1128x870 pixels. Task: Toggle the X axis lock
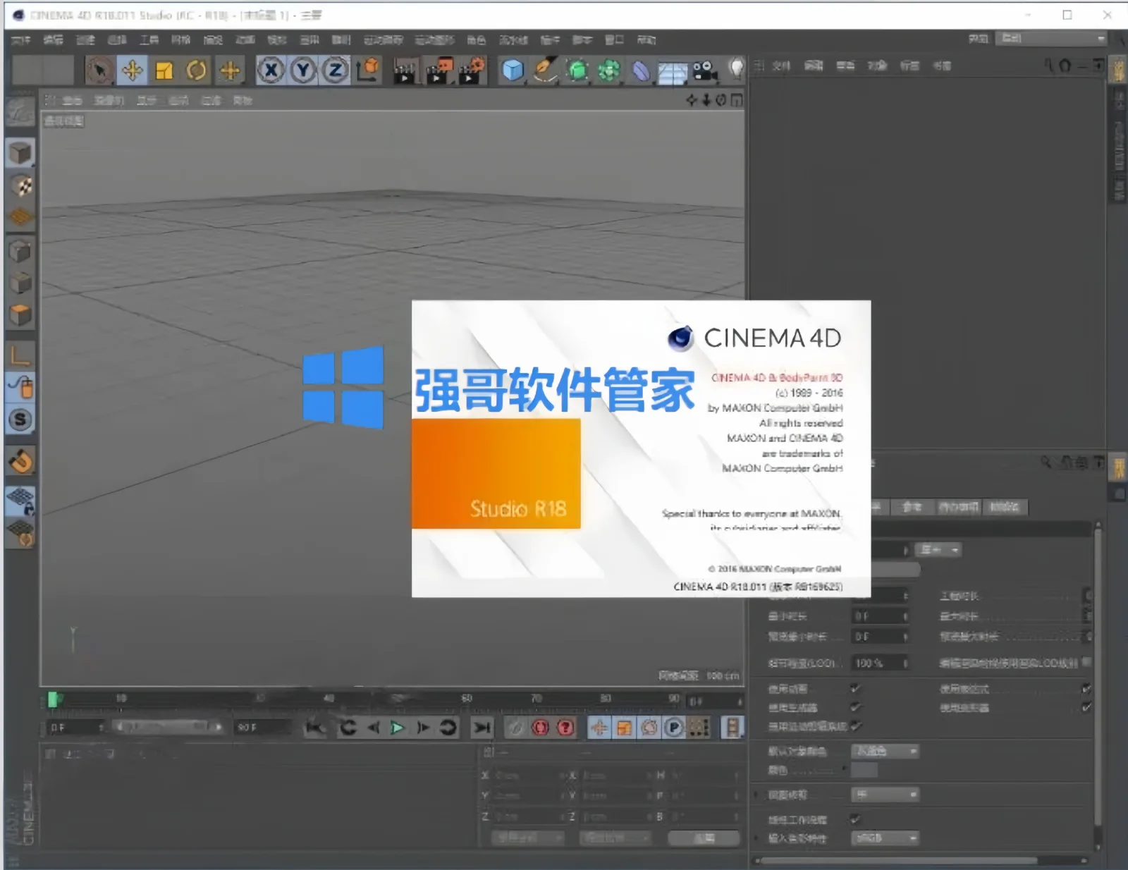pos(271,71)
